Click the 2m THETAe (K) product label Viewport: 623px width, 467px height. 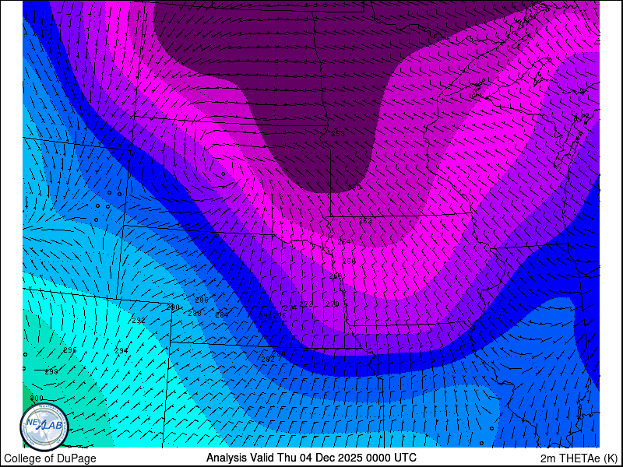(x=579, y=458)
